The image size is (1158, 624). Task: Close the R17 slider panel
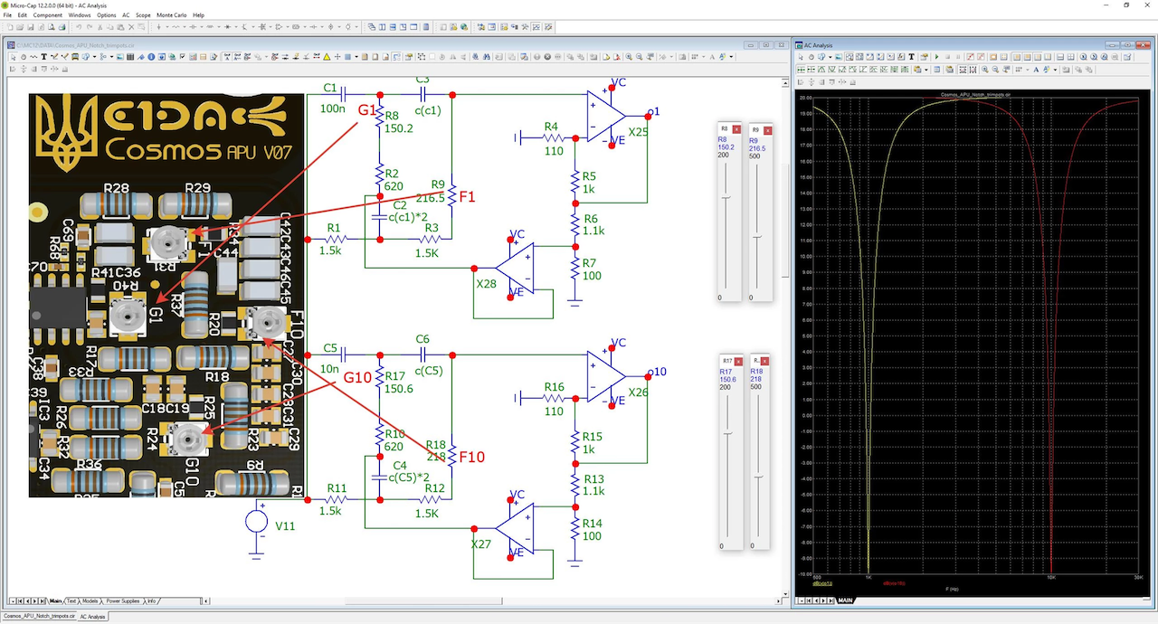(x=738, y=362)
